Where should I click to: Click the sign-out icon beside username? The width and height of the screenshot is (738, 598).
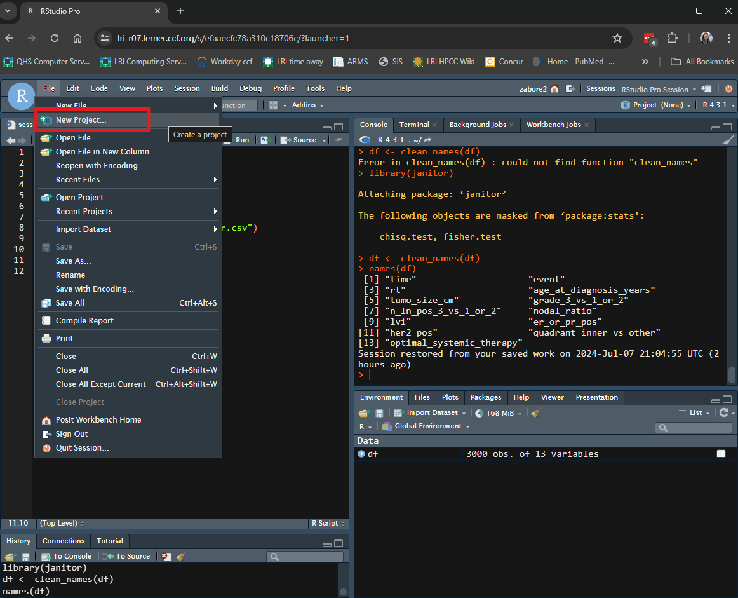570,88
